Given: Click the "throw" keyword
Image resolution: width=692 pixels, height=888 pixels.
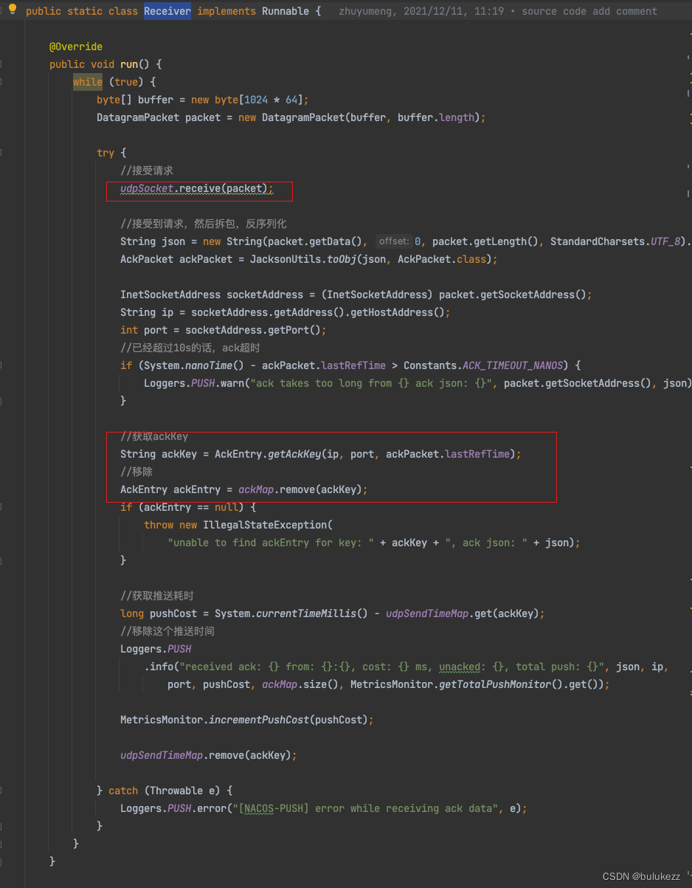Looking at the screenshot, I should click(159, 525).
